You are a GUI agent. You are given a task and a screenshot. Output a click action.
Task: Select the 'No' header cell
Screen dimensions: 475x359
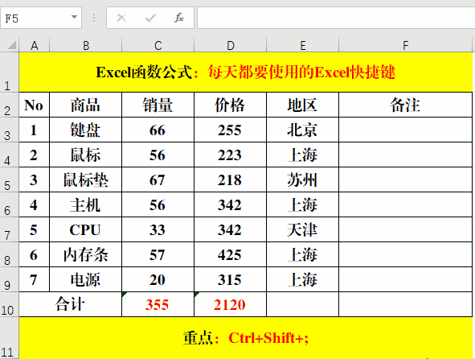(35, 105)
